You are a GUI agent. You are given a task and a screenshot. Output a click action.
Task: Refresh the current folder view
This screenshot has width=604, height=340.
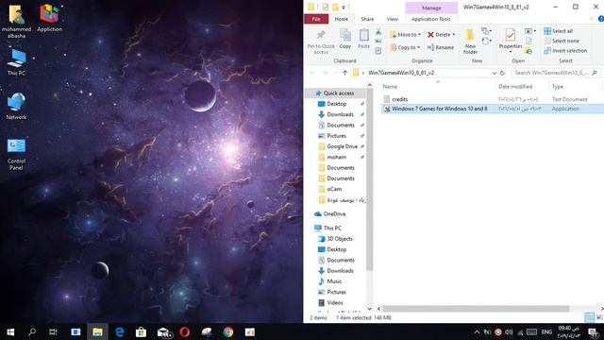point(502,73)
